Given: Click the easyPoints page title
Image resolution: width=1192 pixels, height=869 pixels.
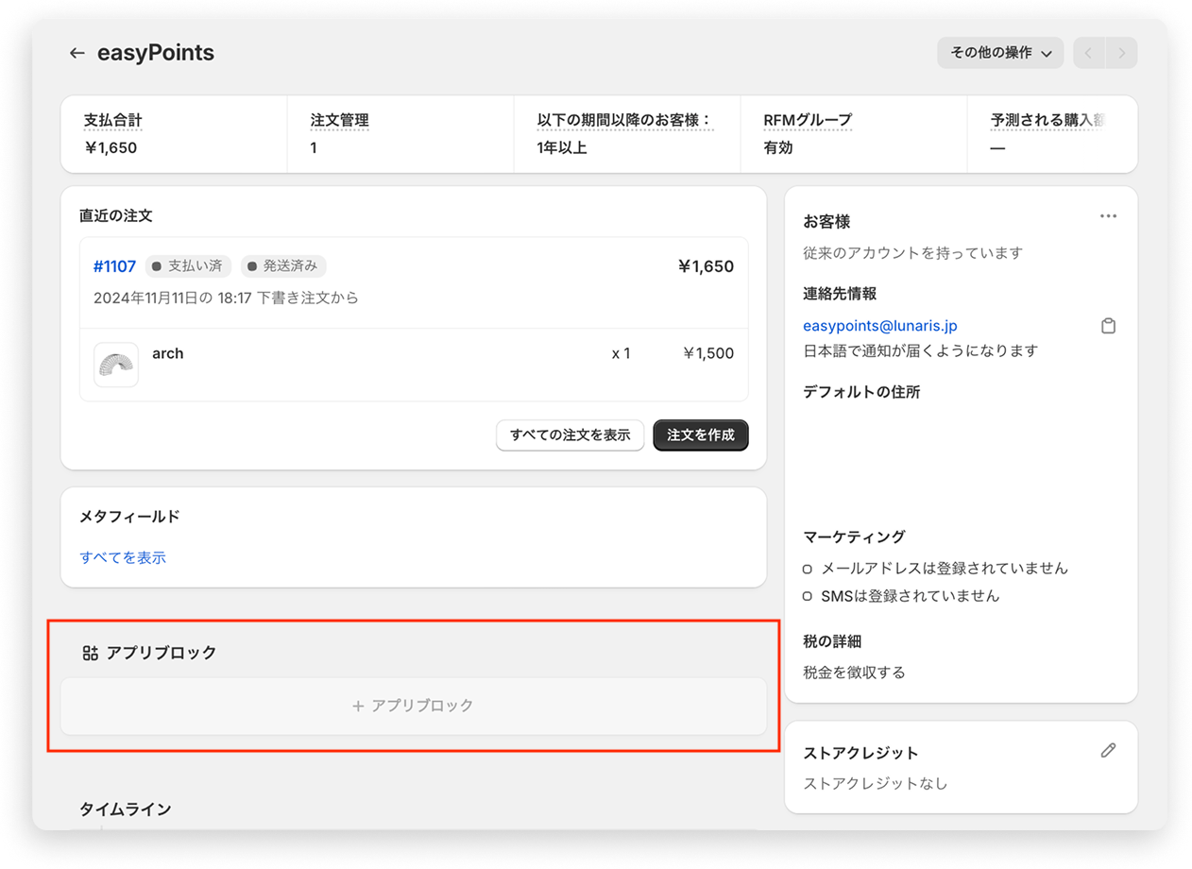Looking at the screenshot, I should [x=156, y=53].
